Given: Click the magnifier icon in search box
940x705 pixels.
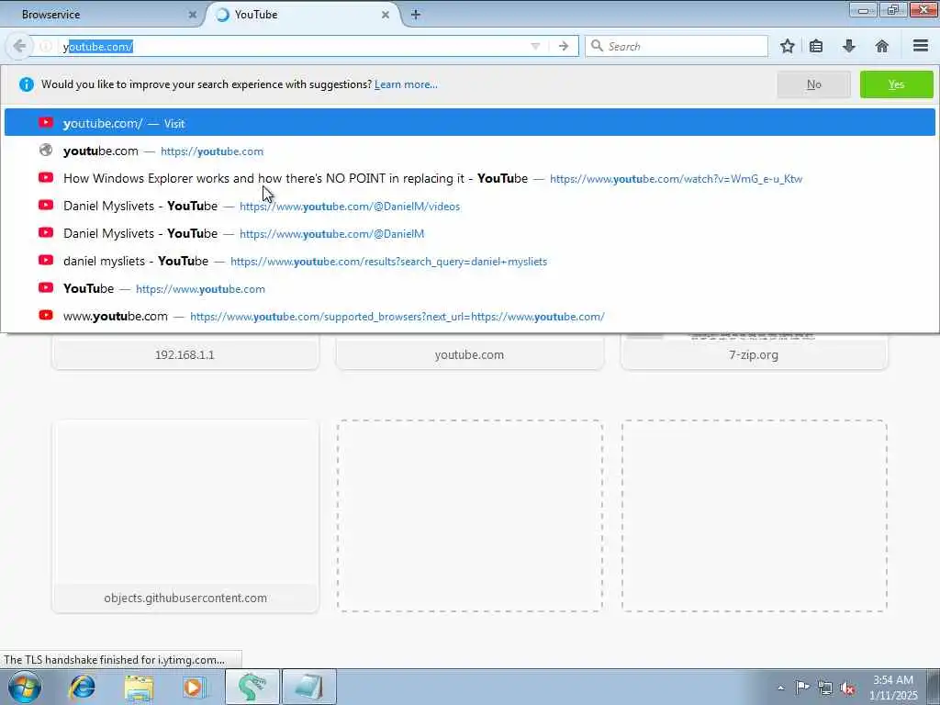Looking at the screenshot, I should coord(597,46).
